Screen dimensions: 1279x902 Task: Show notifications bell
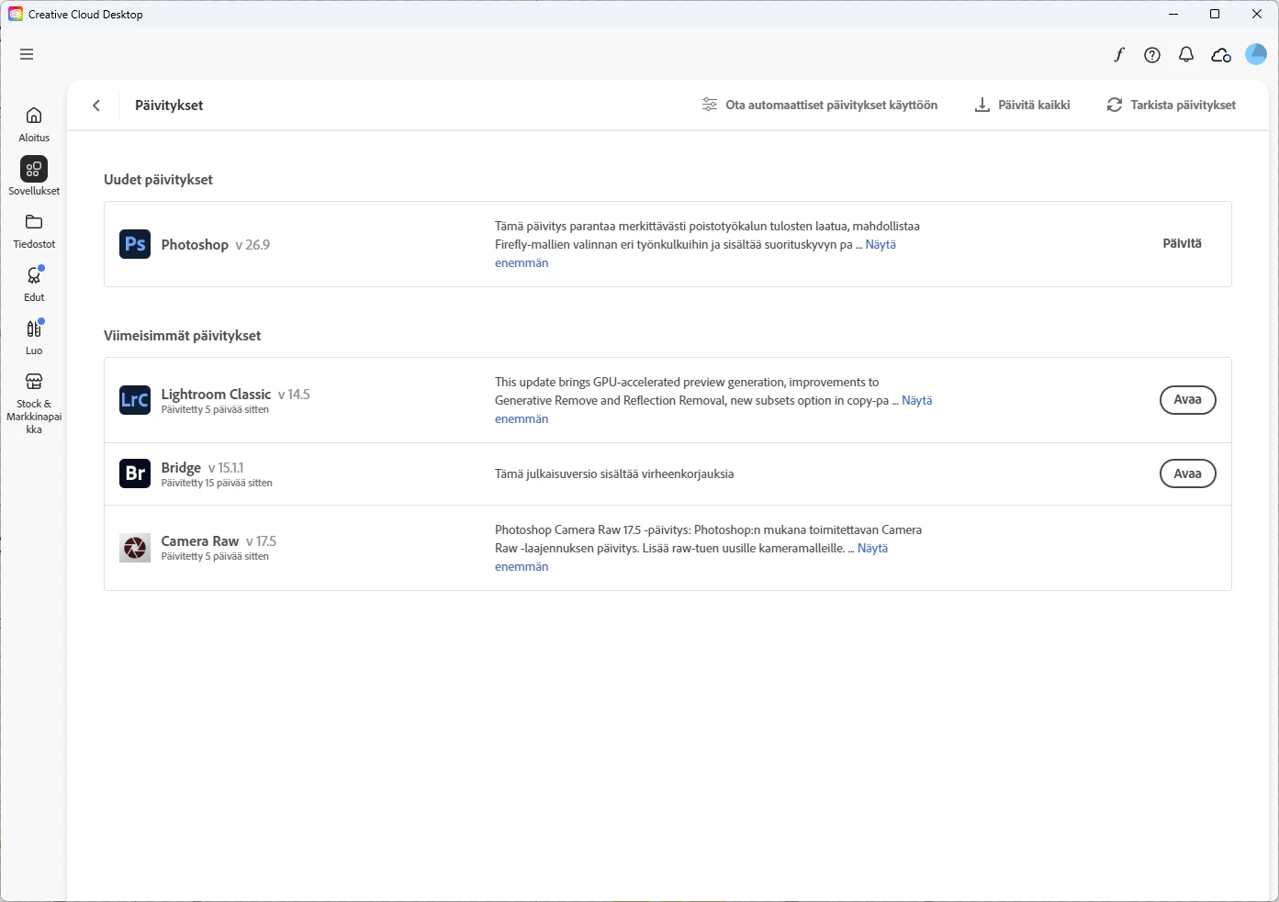point(1186,55)
